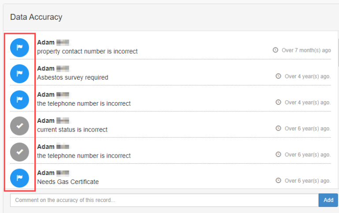Click the 'Needs Gas Certificate' comment text
The height and width of the screenshot is (213, 339).
[68, 182]
